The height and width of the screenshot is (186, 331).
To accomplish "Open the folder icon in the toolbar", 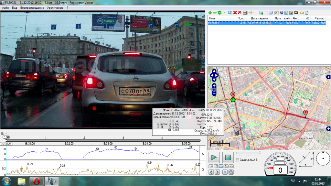I will click(302, 13).
